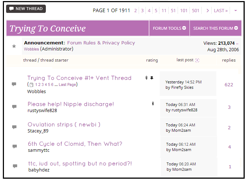Open Last Page of Vent Thread

[x=67, y=84]
